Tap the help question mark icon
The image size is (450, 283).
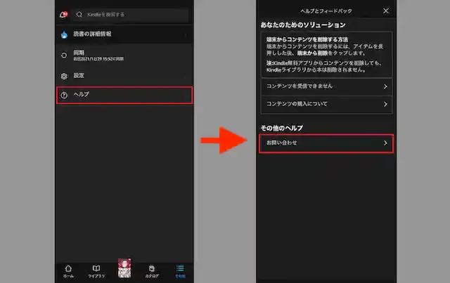(x=64, y=96)
